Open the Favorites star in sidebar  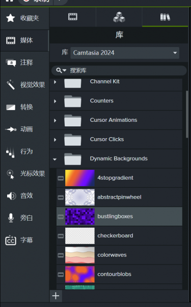11,18
